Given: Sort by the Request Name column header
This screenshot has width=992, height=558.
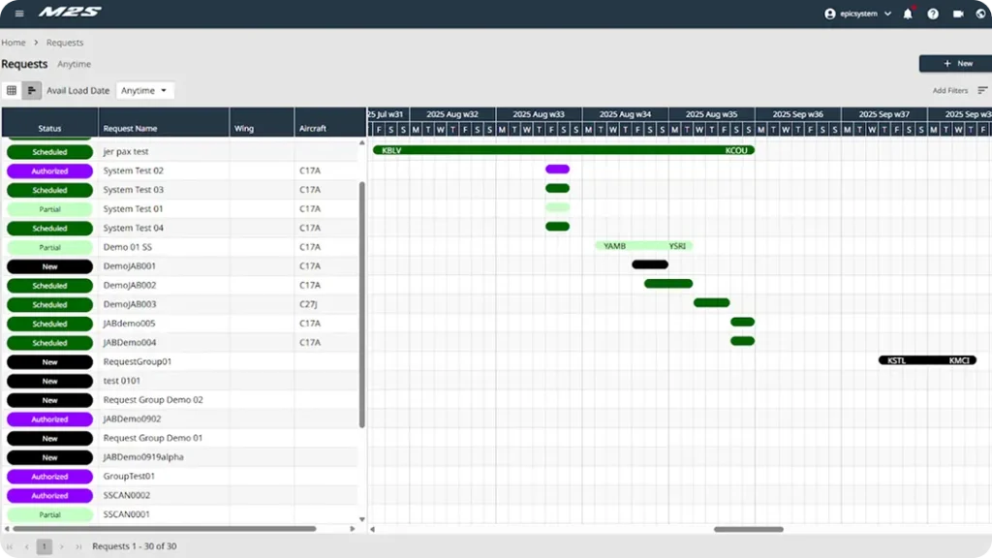Looking at the screenshot, I should tap(130, 128).
